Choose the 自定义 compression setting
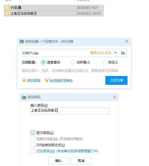The width and height of the screenshot is (149, 166). pos(104,62)
